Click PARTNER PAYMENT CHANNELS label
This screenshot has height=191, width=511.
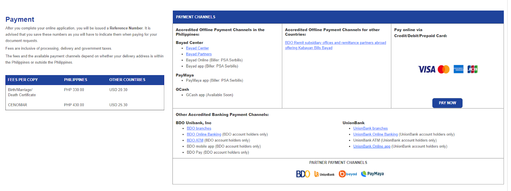338,163
